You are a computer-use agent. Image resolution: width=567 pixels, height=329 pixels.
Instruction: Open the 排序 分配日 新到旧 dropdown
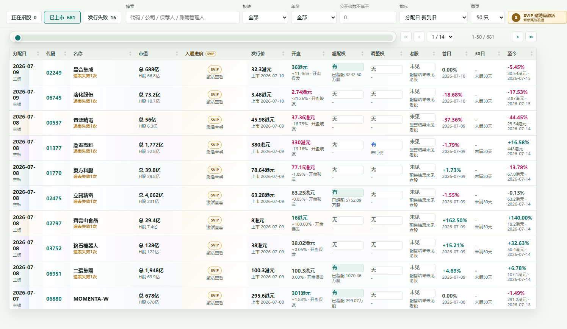tap(434, 17)
